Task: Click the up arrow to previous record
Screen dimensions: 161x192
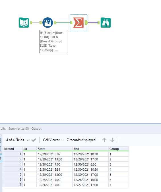Action: 104,140
